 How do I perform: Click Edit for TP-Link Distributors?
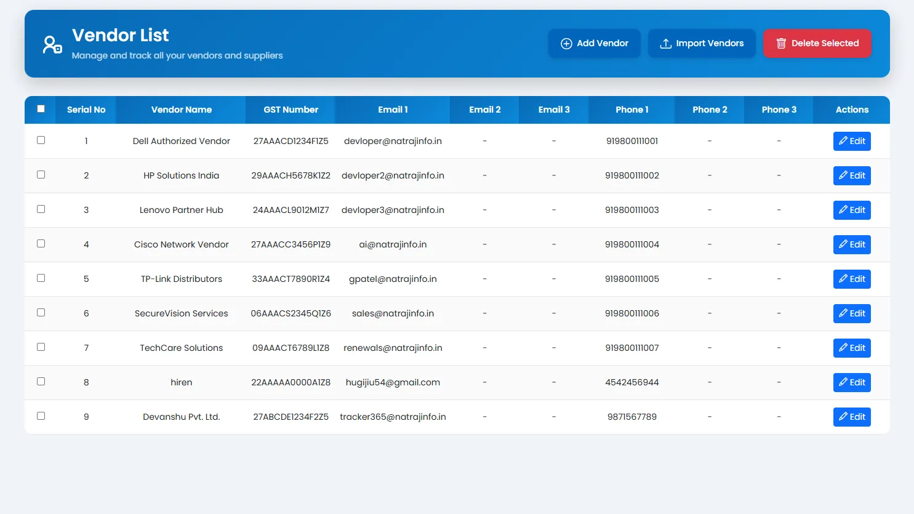[x=852, y=279]
